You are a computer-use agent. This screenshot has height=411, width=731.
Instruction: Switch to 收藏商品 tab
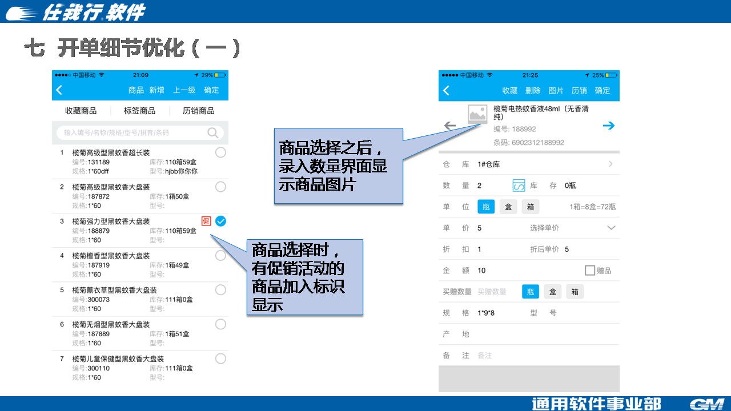pyautogui.click(x=81, y=111)
